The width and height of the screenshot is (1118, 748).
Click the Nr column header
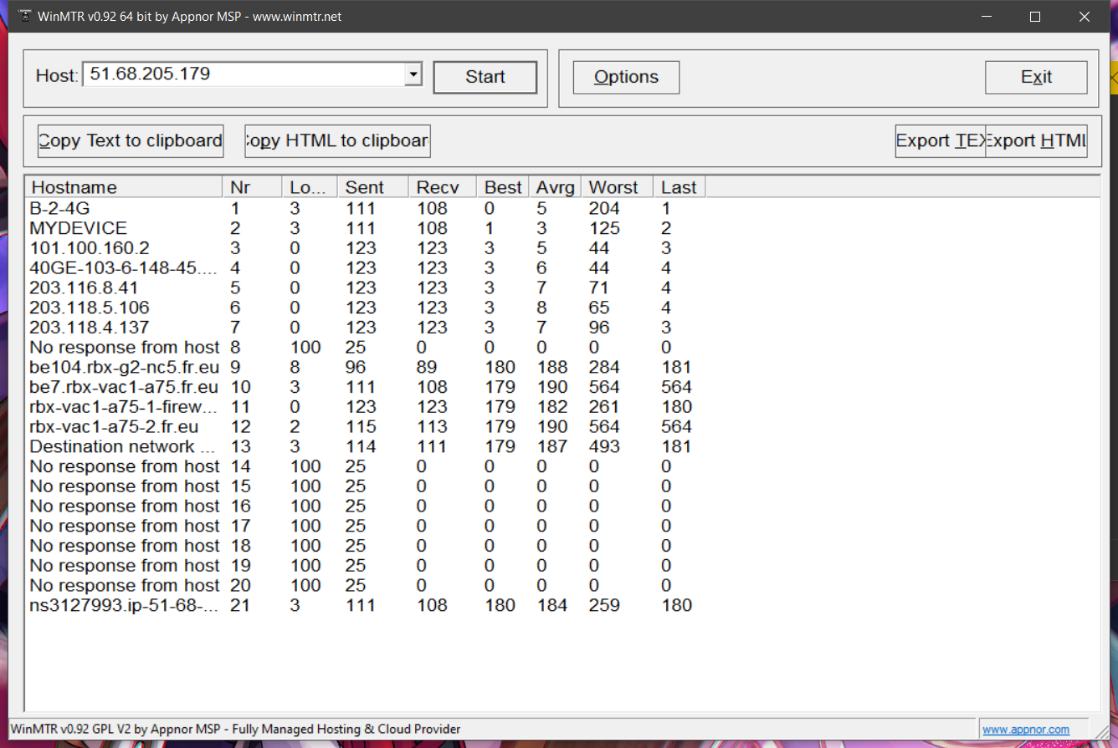(x=252, y=187)
